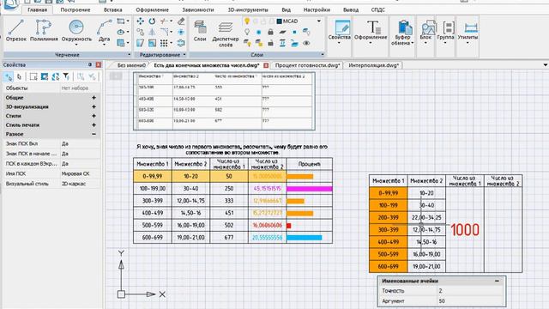Screen dimensions: 549x309
Task: Select the Полилиния tool
Action: click(x=44, y=31)
